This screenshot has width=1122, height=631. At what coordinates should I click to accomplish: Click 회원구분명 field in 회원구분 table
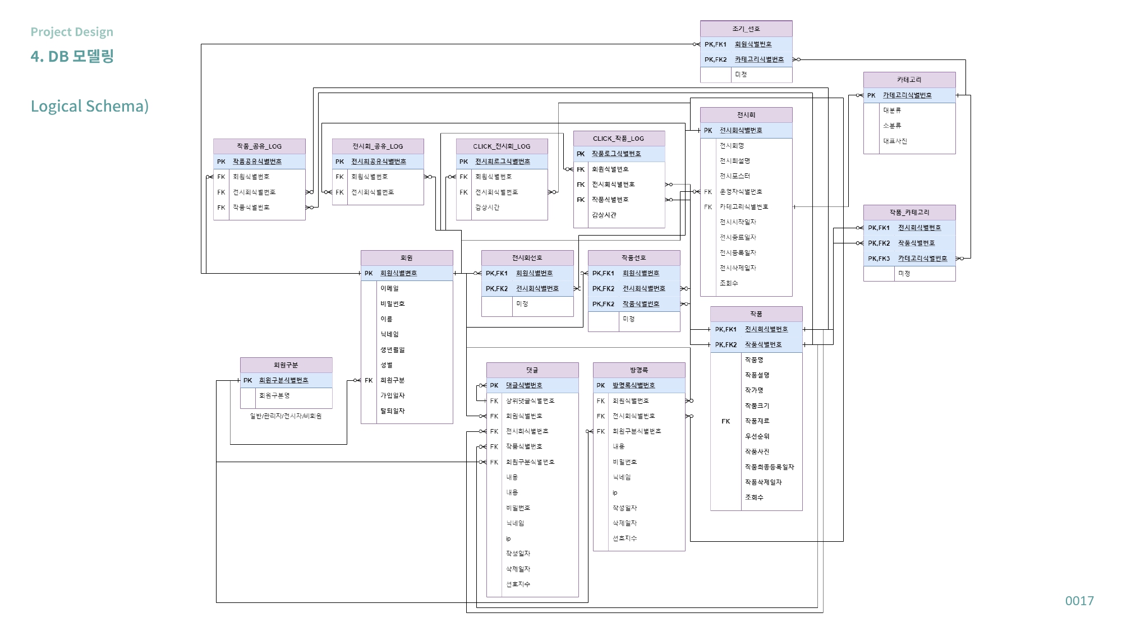pyautogui.click(x=274, y=395)
